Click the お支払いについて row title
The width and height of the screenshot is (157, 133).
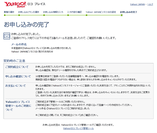[16, 86]
